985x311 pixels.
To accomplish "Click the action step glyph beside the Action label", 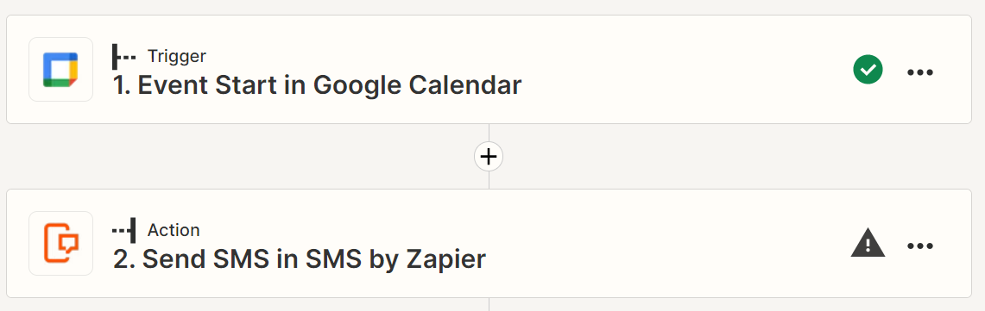I will 123,230.
